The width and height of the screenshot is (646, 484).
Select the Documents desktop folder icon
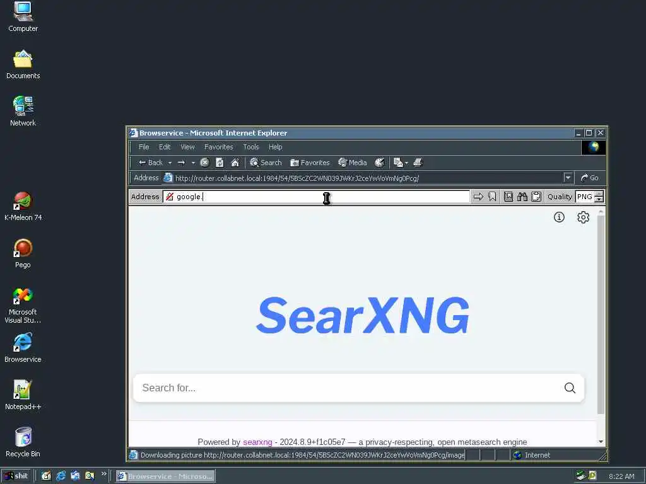[x=23, y=65]
